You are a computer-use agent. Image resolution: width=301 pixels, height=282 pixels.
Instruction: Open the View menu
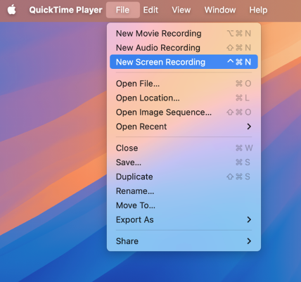tap(181, 10)
